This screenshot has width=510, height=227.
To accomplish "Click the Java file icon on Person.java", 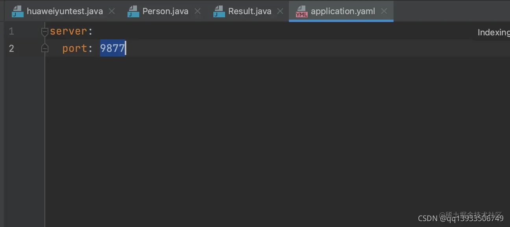I will point(133,11).
